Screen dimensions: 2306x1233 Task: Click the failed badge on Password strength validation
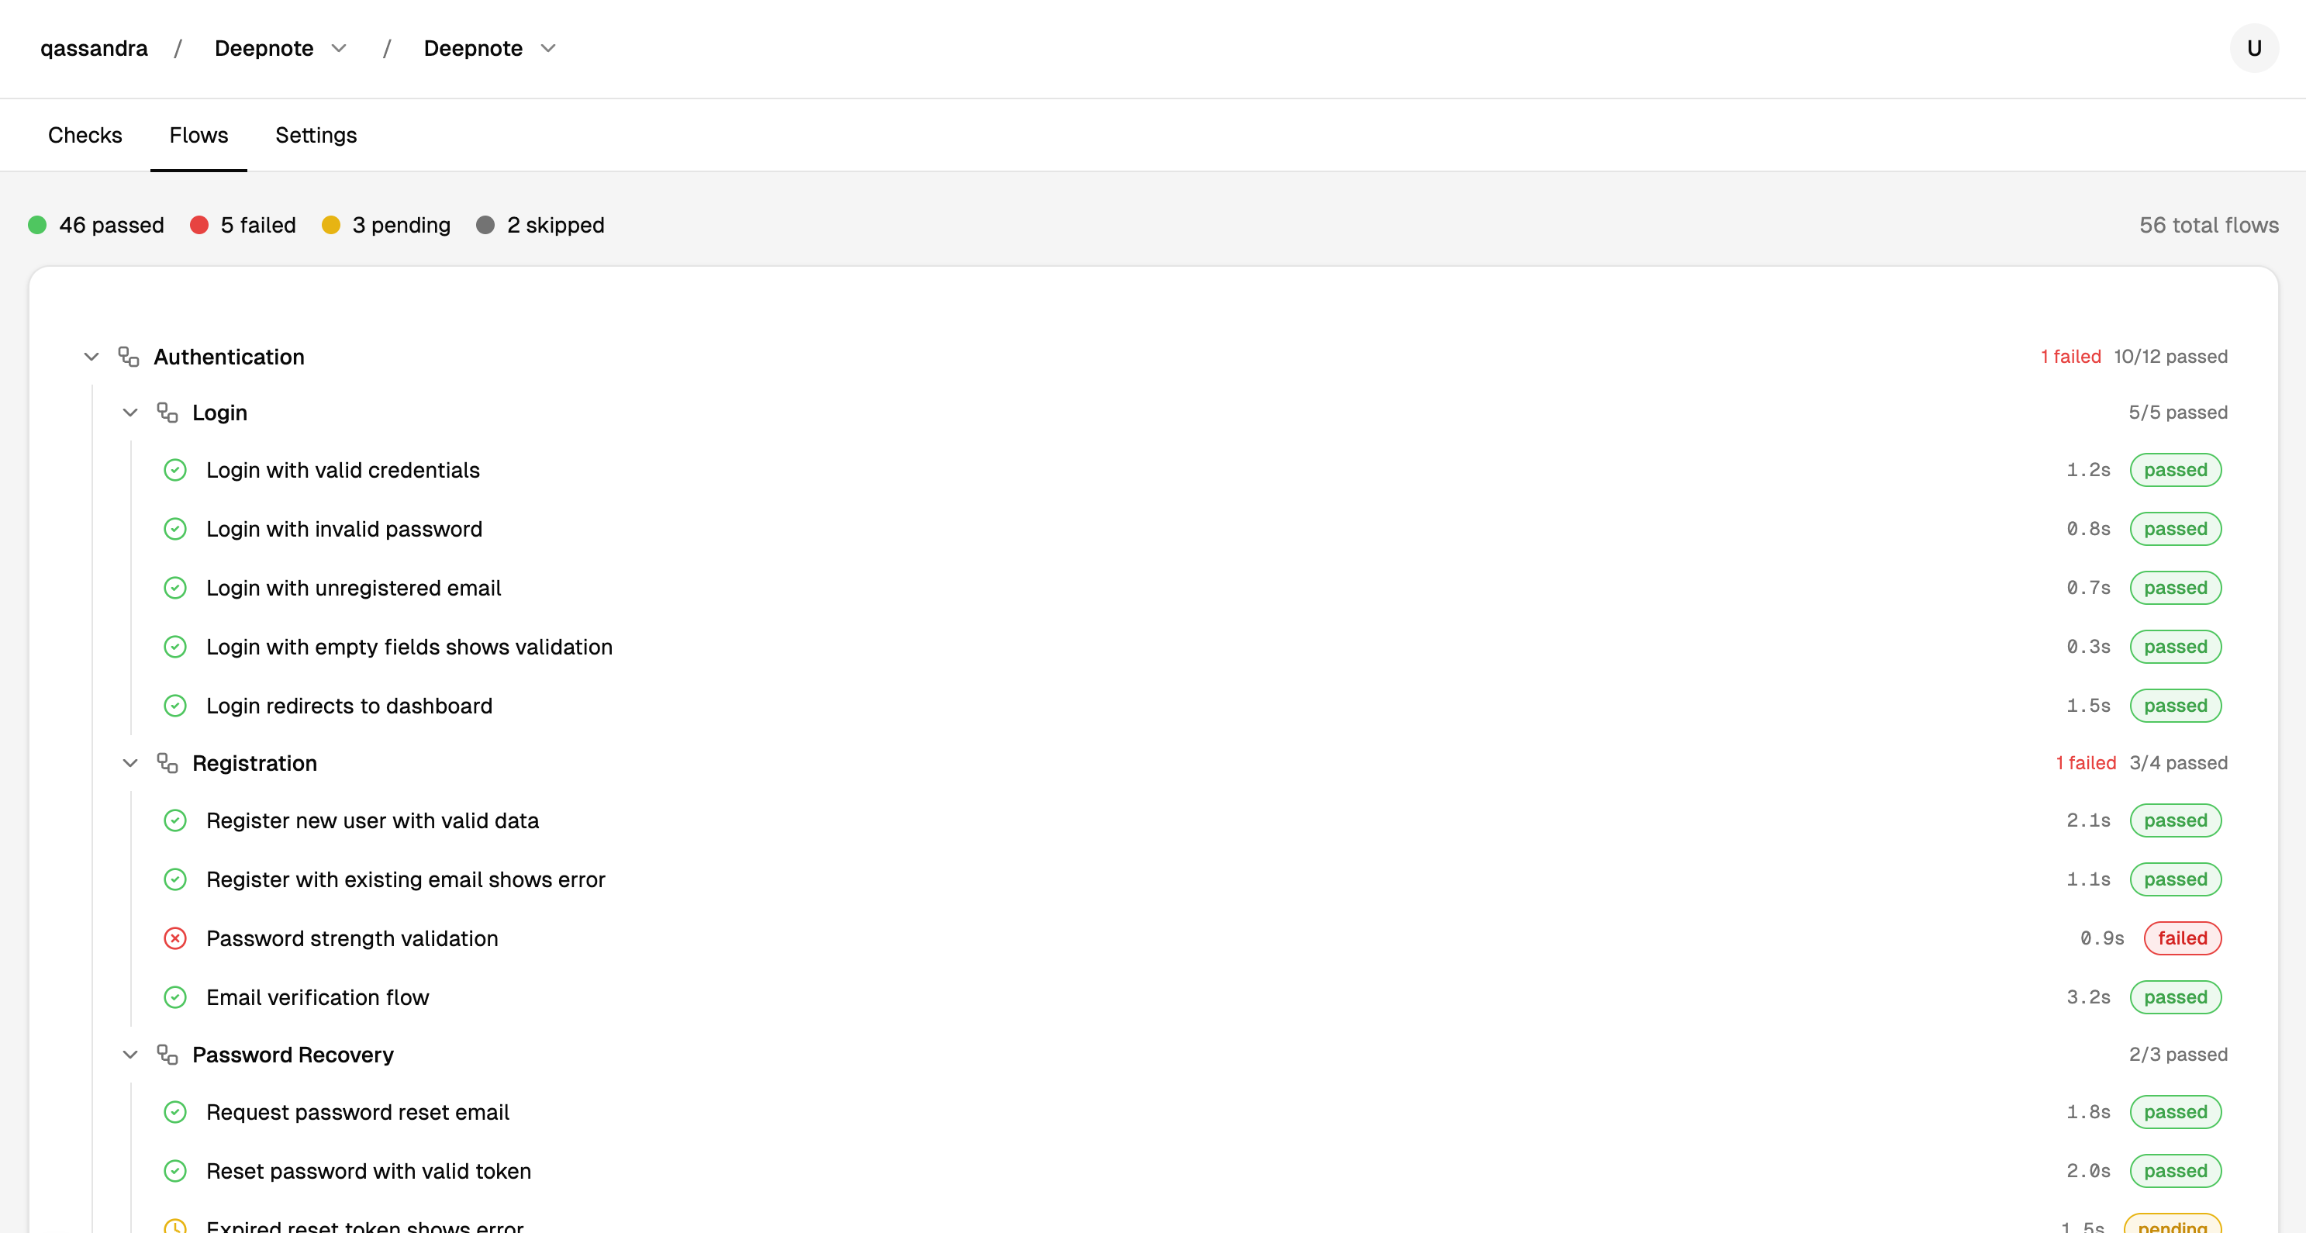point(2183,938)
